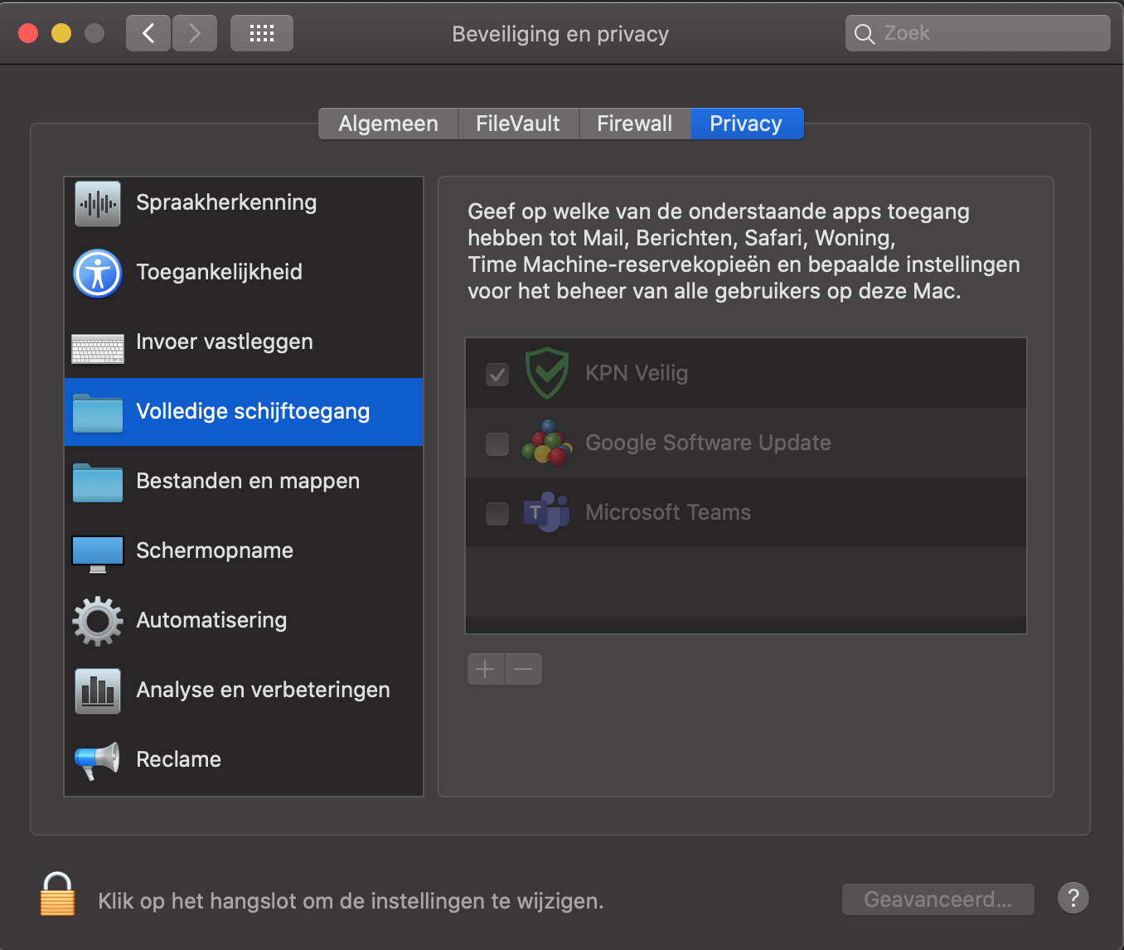The image size is (1124, 950).
Task: Click the padlock icon to unlock settings
Action: pos(57,895)
